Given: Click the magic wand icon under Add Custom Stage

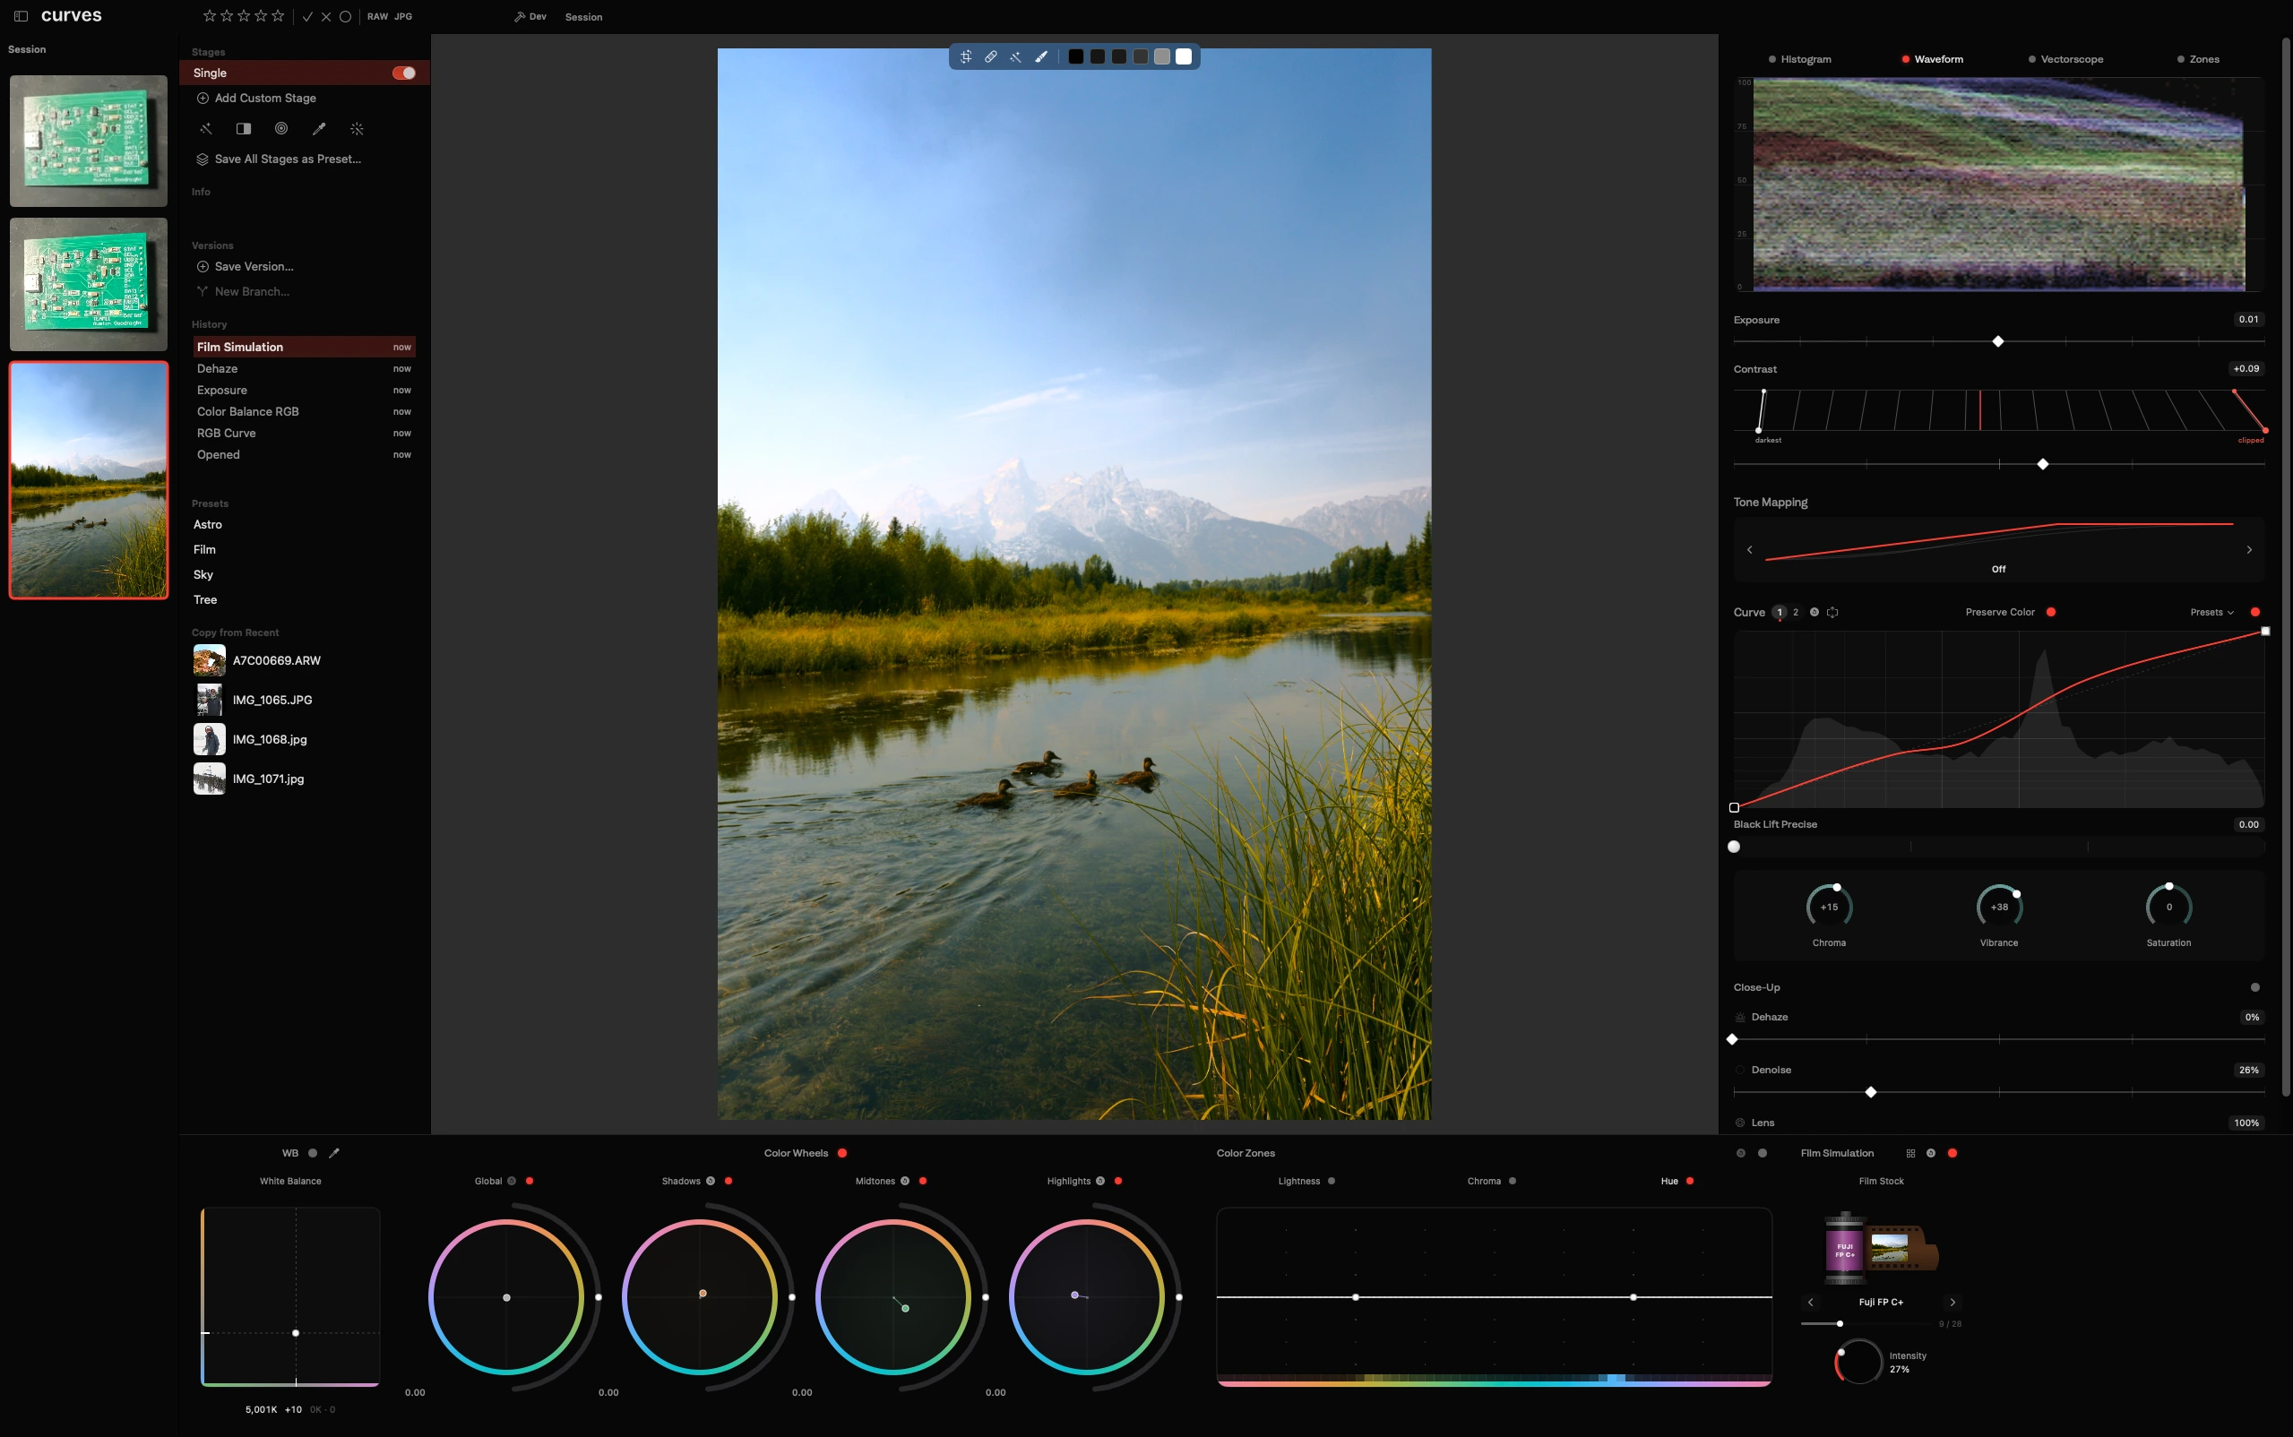Looking at the screenshot, I should (x=205, y=128).
